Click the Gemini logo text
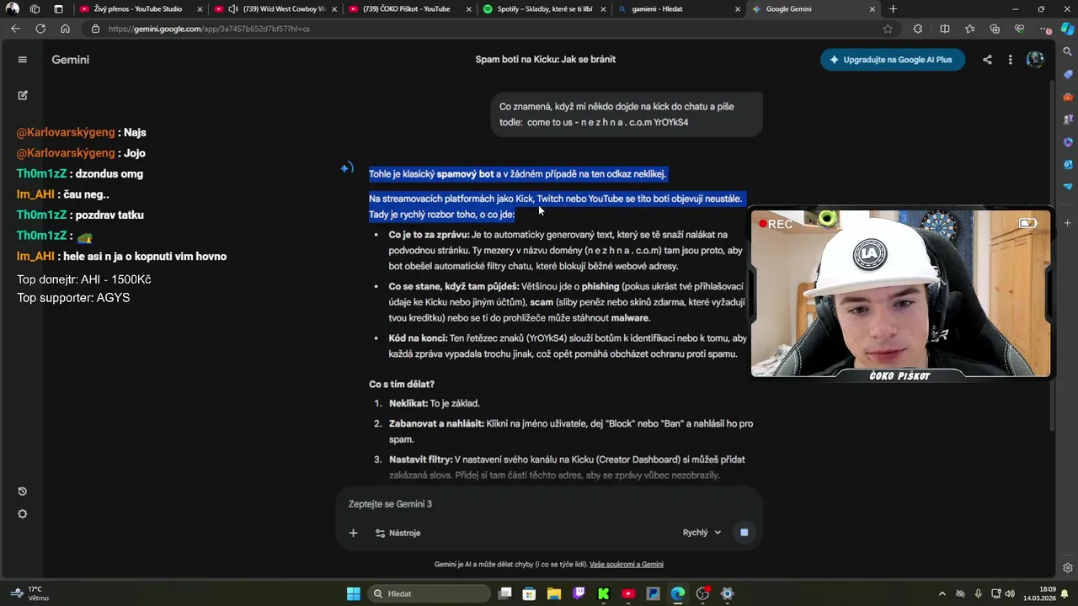1078x606 pixels. [x=70, y=60]
